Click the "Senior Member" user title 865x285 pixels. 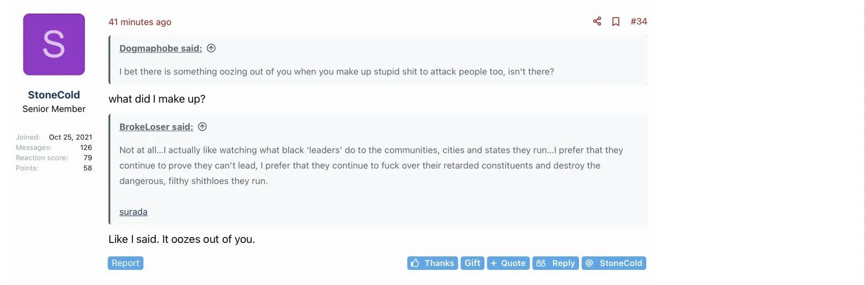pyautogui.click(x=54, y=109)
